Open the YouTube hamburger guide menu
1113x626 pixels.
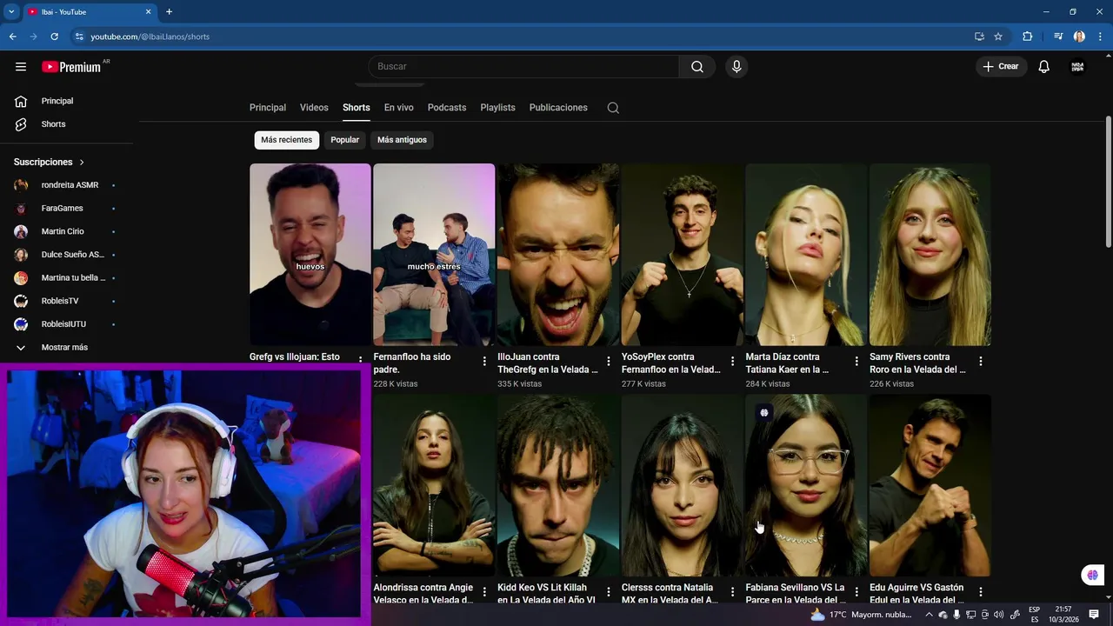pos(21,67)
